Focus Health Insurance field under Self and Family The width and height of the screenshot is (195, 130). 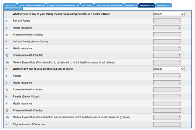coord(167,28)
